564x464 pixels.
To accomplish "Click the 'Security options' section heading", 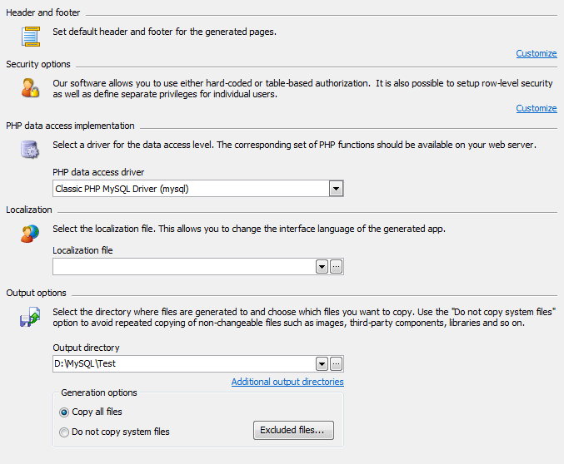I will [x=38, y=64].
